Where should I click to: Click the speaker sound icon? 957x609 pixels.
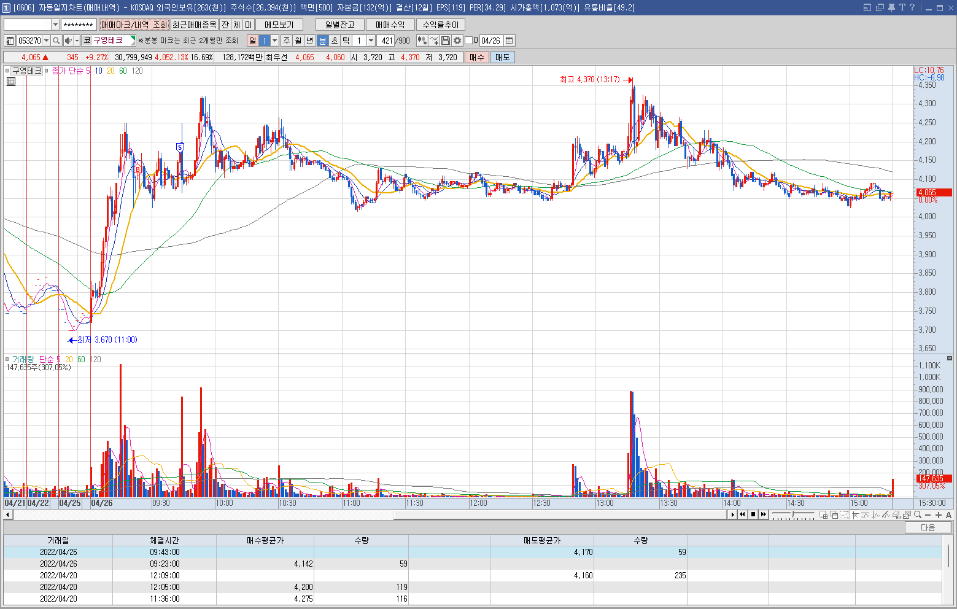coord(68,41)
